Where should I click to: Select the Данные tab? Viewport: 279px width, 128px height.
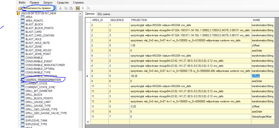(90, 14)
